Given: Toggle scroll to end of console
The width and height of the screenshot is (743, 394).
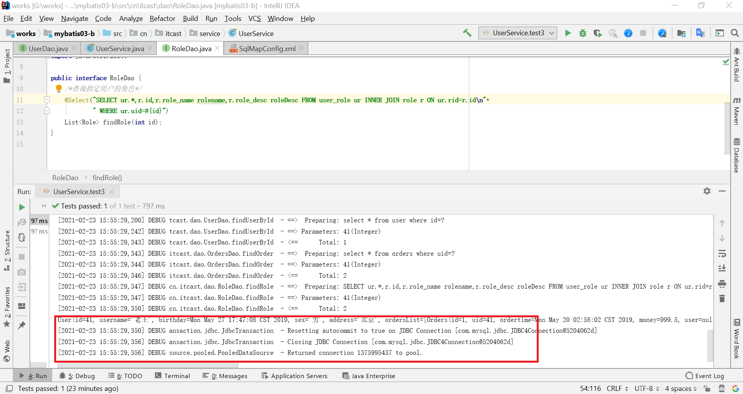Looking at the screenshot, I should pos(722,268).
